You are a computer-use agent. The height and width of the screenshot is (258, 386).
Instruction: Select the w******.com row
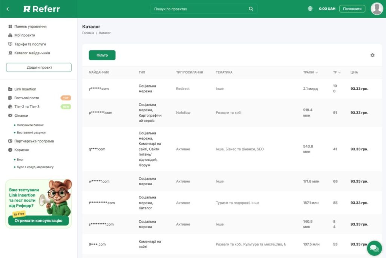coord(232,181)
